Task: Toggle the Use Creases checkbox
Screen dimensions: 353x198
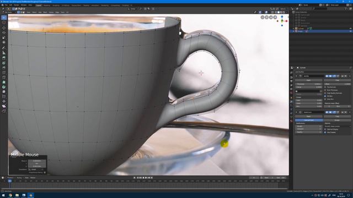Action: pyautogui.click(x=325, y=132)
